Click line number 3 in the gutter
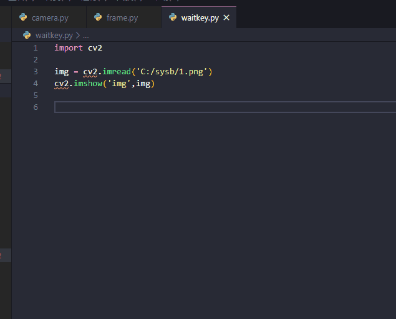The width and height of the screenshot is (396, 319). click(x=36, y=72)
